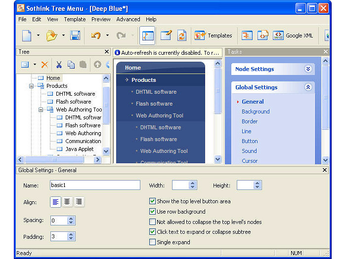The height and width of the screenshot is (259, 346).
Task: Close the Tree panel
Action: coord(107,52)
